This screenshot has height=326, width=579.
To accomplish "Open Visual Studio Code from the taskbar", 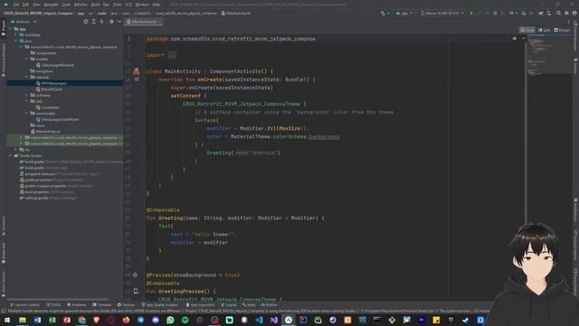I will (x=259, y=320).
